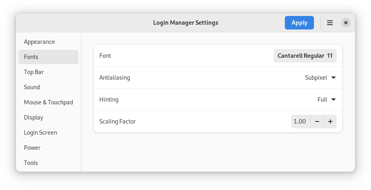Close the Login Manager Settings window
The image size is (371, 190).
346,23
